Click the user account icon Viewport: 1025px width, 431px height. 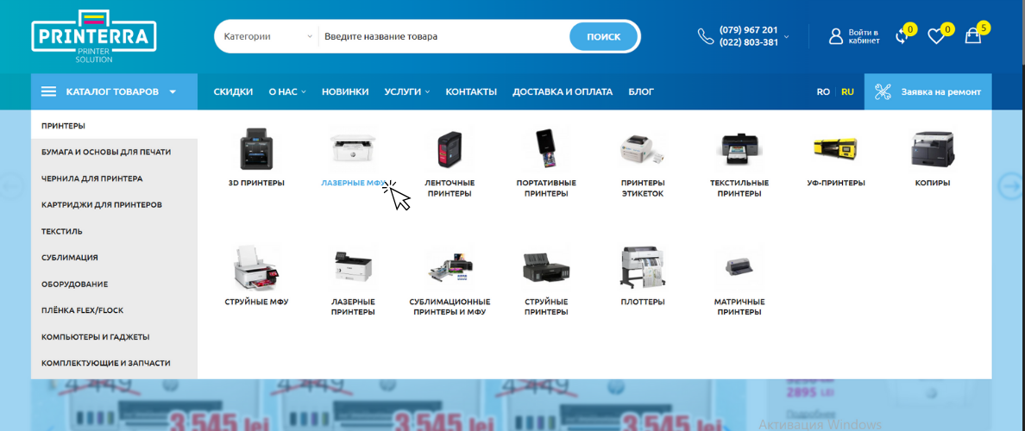point(836,36)
